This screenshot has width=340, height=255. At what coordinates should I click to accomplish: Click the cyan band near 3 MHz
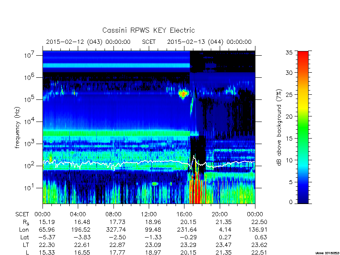(116, 65)
